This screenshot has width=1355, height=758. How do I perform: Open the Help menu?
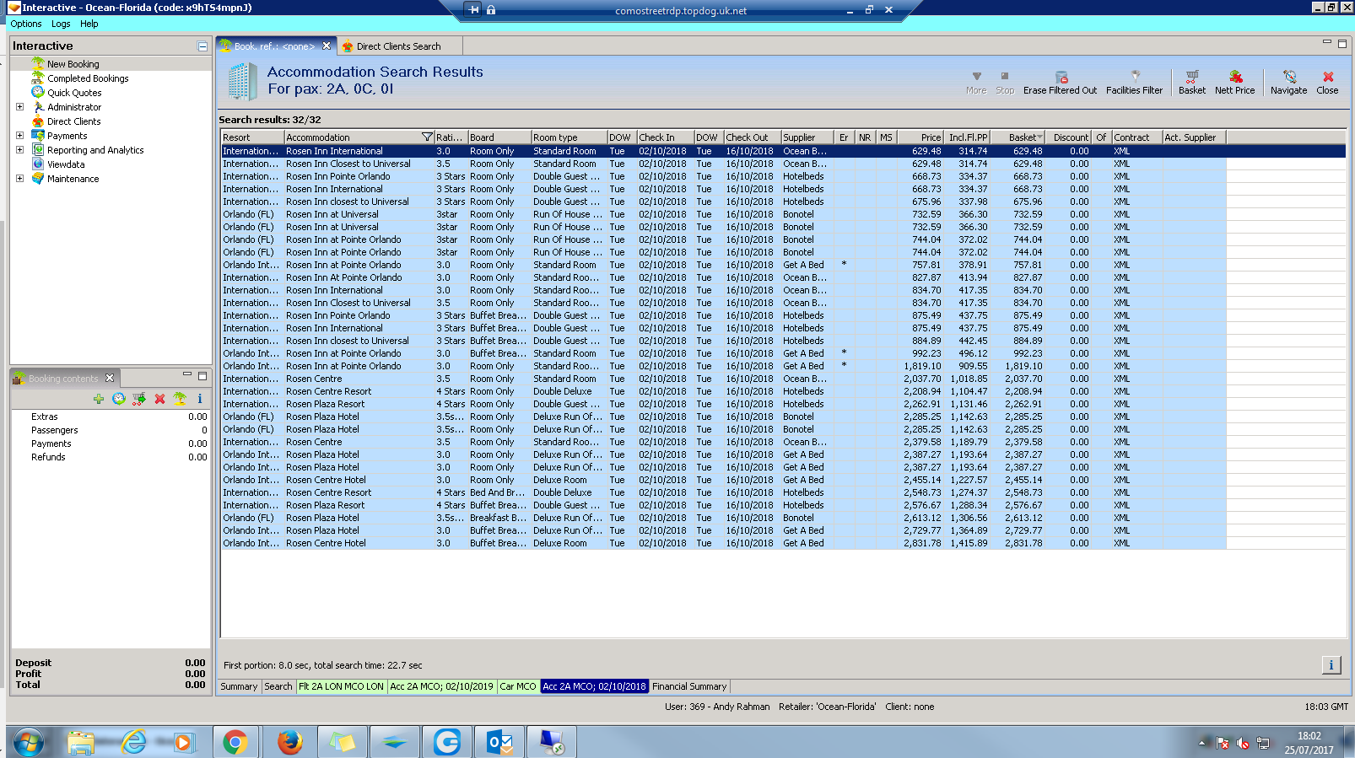[x=89, y=24]
